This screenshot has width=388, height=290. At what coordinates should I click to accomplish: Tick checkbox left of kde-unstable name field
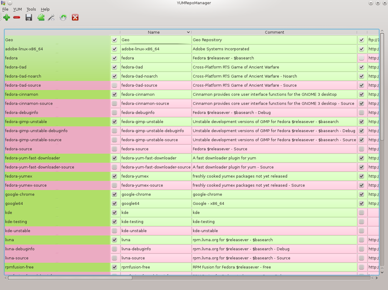(x=114, y=231)
